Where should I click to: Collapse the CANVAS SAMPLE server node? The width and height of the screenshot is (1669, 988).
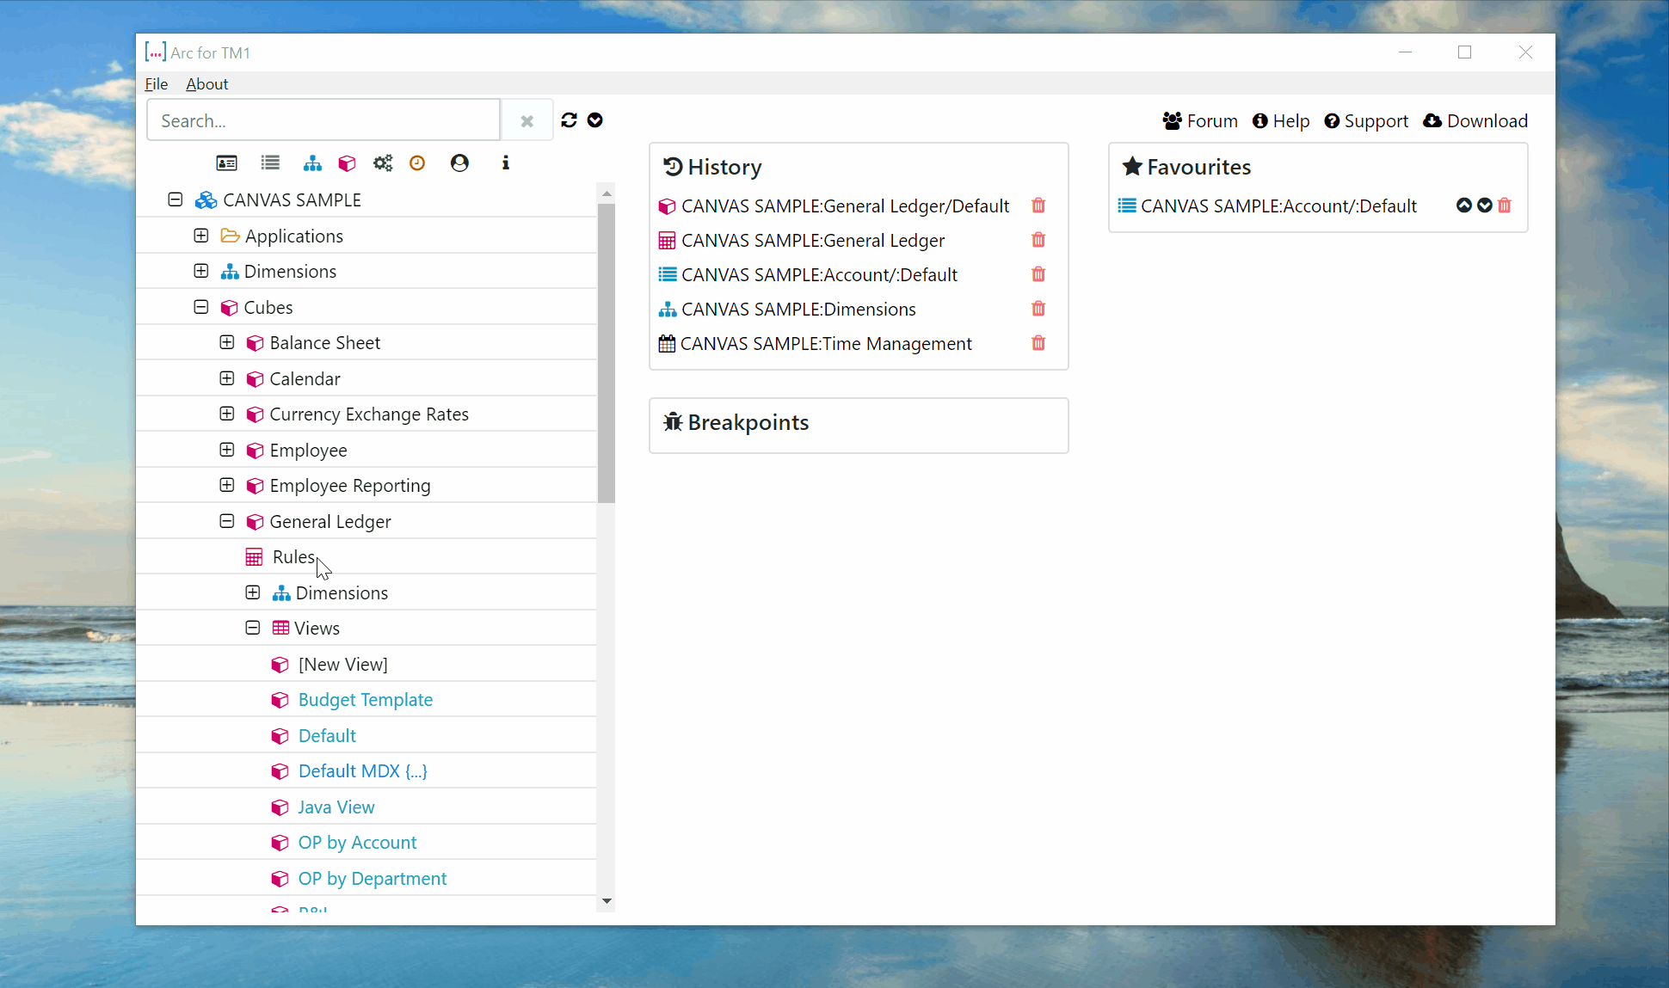point(176,199)
